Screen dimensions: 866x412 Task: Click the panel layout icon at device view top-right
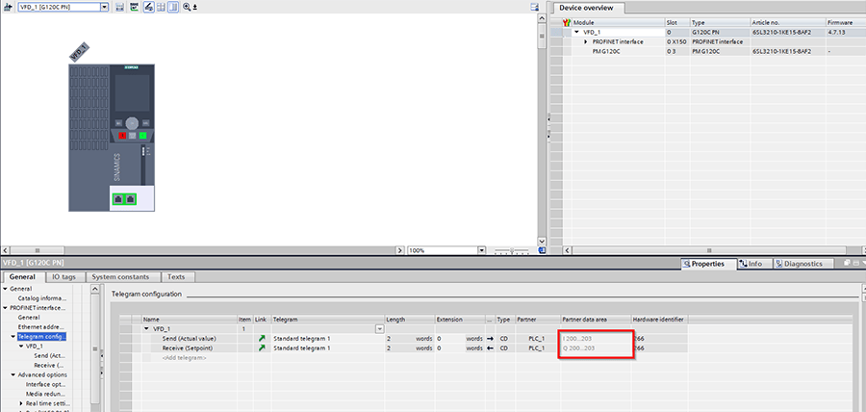click(534, 7)
